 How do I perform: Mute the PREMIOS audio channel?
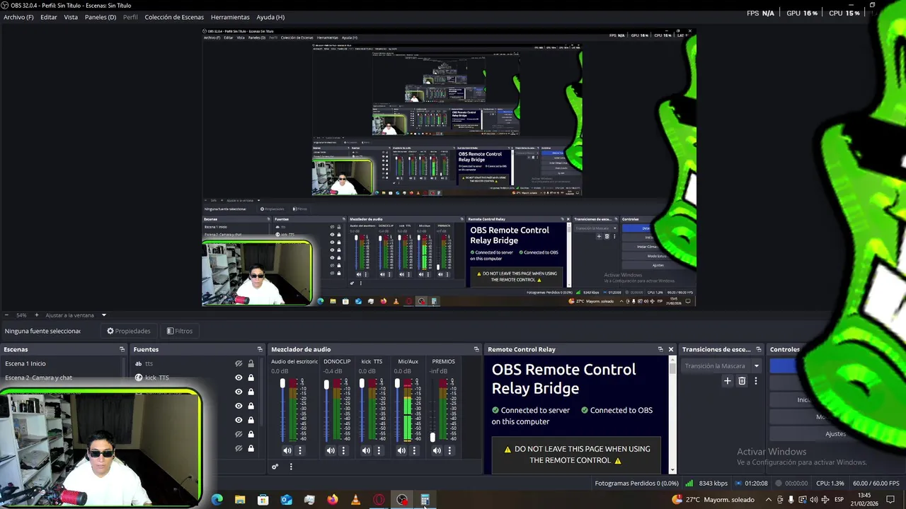tap(437, 450)
